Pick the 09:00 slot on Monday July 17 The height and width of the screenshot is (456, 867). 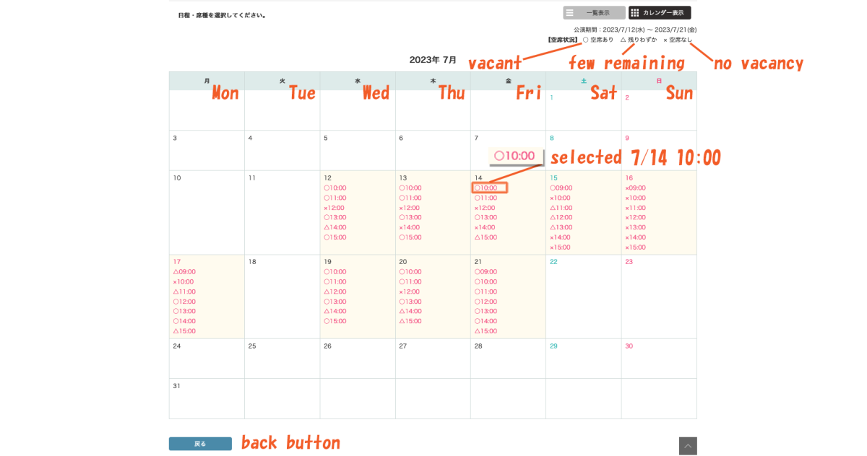coord(184,272)
